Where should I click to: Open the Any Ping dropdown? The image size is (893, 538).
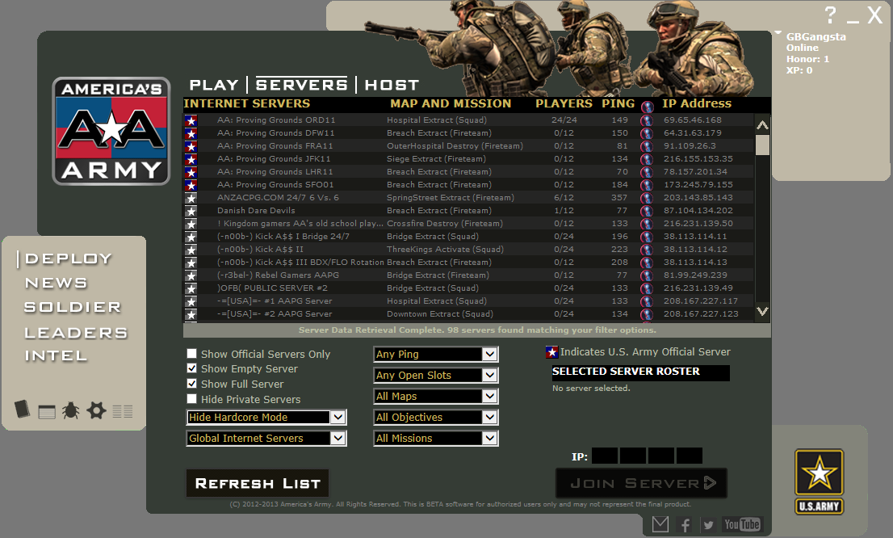(436, 354)
